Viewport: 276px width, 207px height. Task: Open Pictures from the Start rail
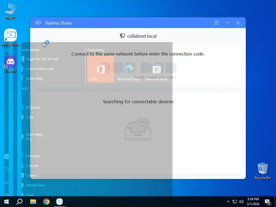tap(7, 182)
